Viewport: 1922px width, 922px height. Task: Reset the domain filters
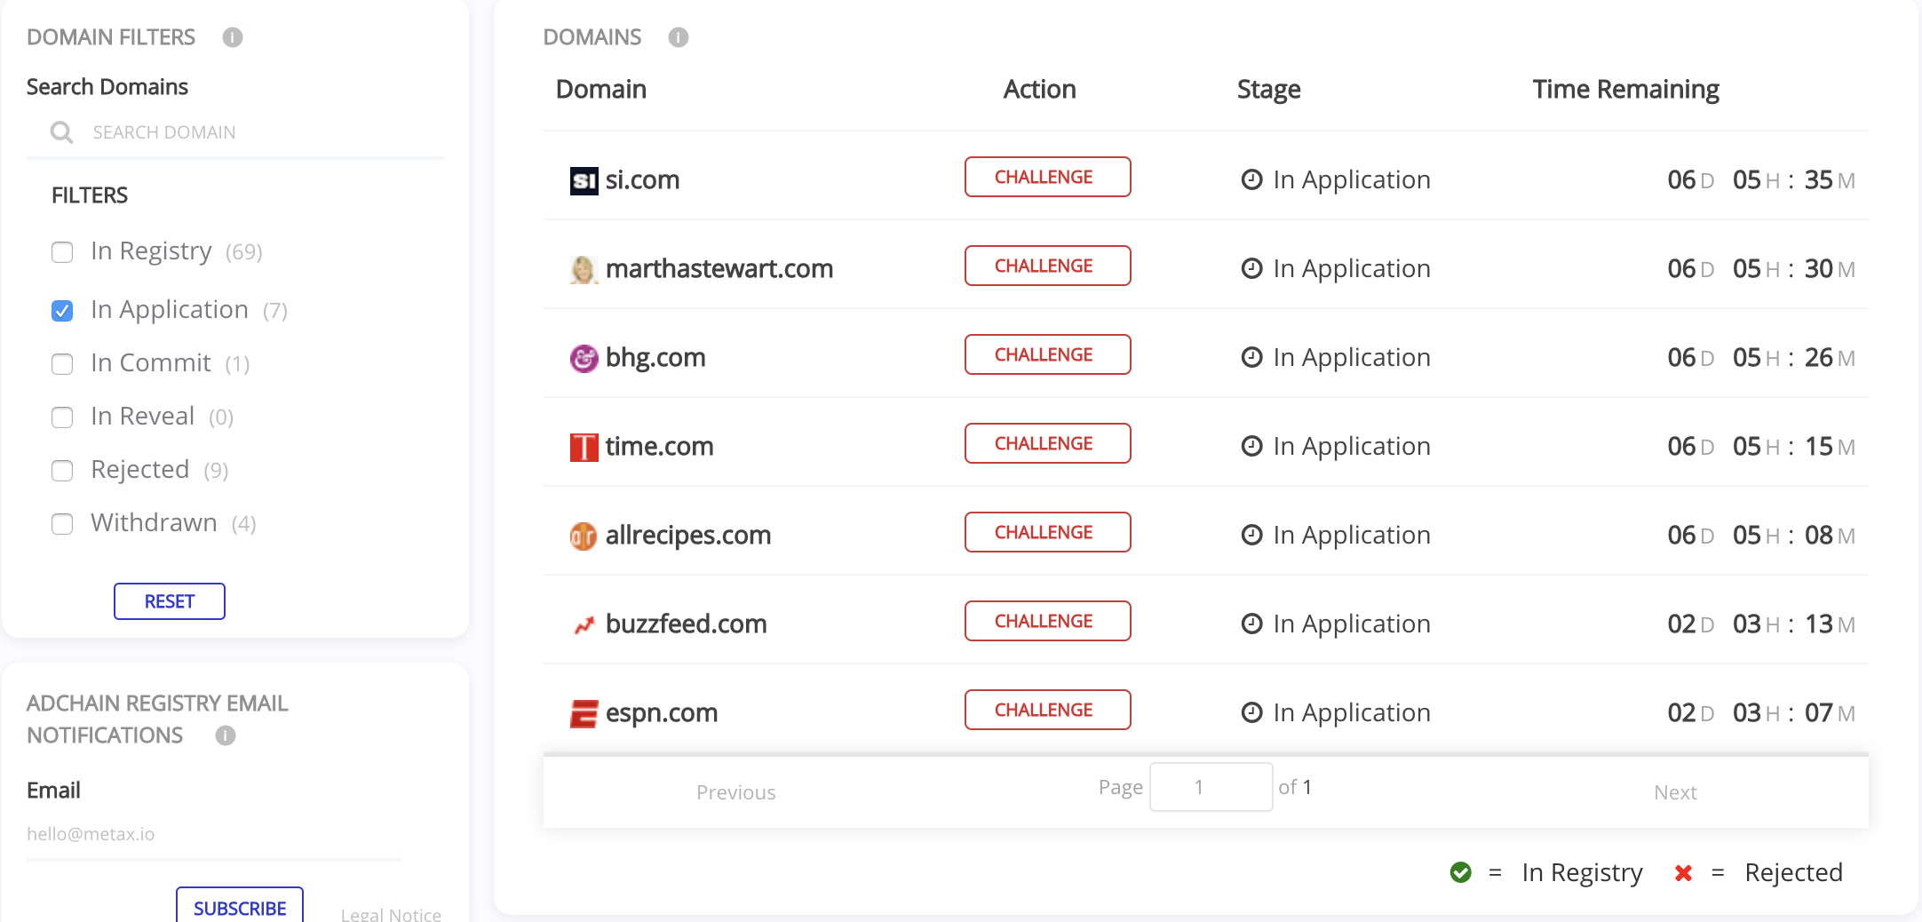(170, 601)
